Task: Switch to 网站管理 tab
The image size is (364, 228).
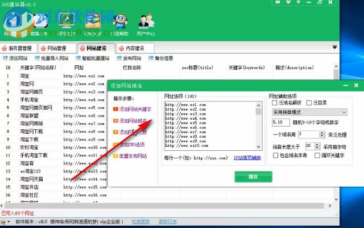Action: click(57, 48)
